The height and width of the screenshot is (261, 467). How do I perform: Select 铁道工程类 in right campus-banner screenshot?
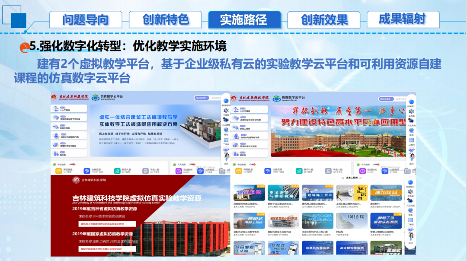click(x=249, y=127)
